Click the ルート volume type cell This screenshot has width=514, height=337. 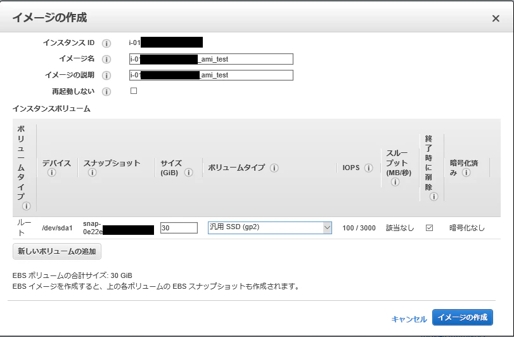(24, 228)
